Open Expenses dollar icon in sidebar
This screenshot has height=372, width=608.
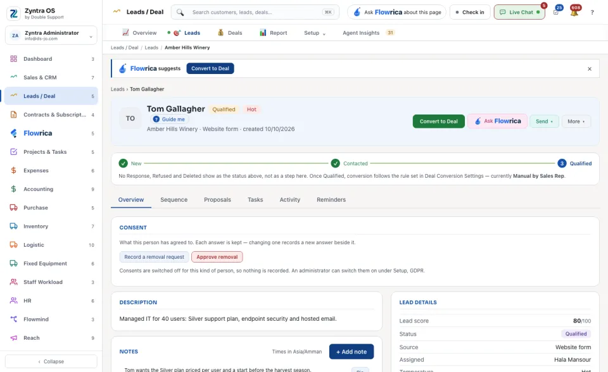[13, 171]
